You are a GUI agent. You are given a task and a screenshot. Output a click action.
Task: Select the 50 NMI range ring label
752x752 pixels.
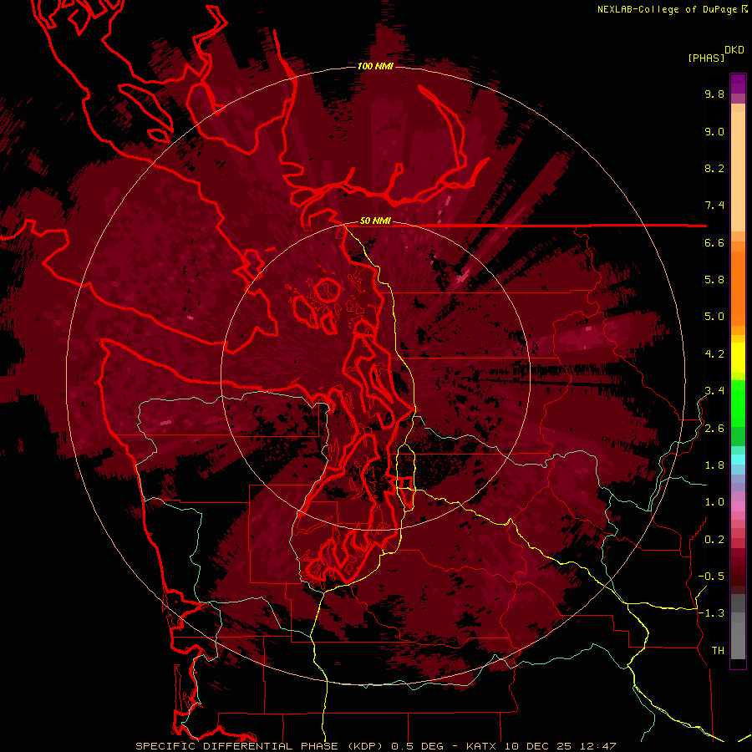pyautogui.click(x=375, y=221)
